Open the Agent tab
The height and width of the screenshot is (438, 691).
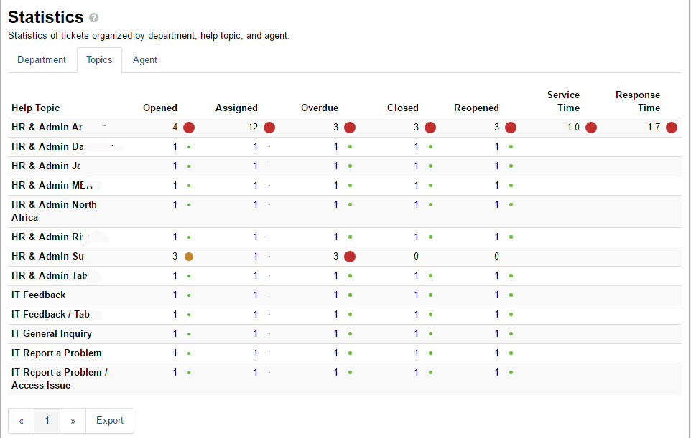[x=145, y=59]
